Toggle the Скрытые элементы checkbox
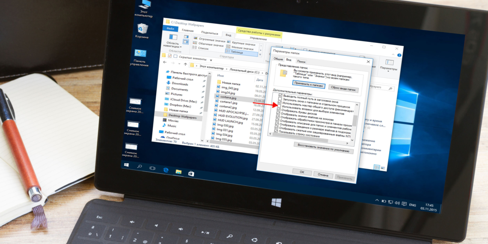This screenshot has width=488, height=244. click(170, 56)
